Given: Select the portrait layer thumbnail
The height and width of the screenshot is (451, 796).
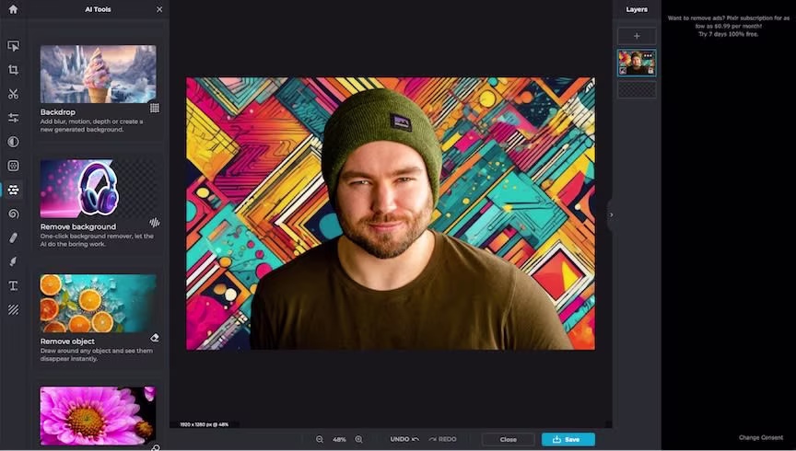Looking at the screenshot, I should coord(637,63).
